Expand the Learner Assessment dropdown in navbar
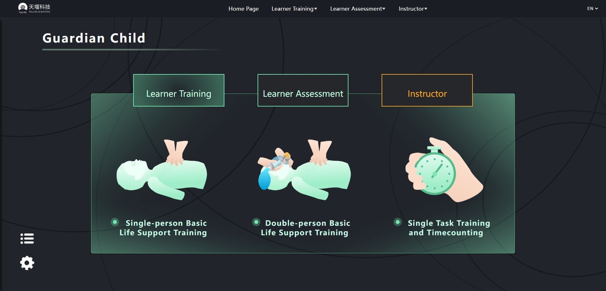 point(358,9)
